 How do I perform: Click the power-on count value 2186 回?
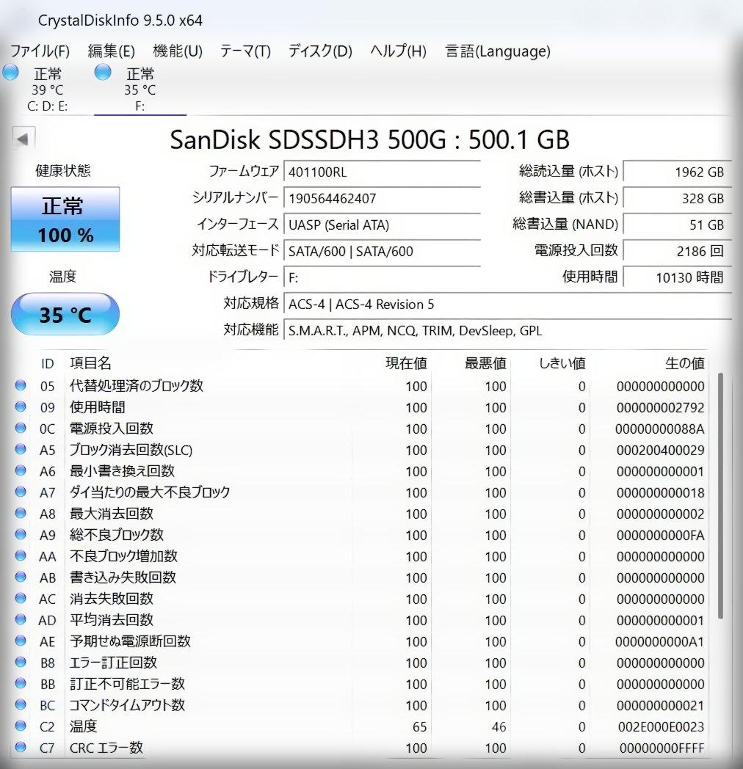[x=677, y=252]
